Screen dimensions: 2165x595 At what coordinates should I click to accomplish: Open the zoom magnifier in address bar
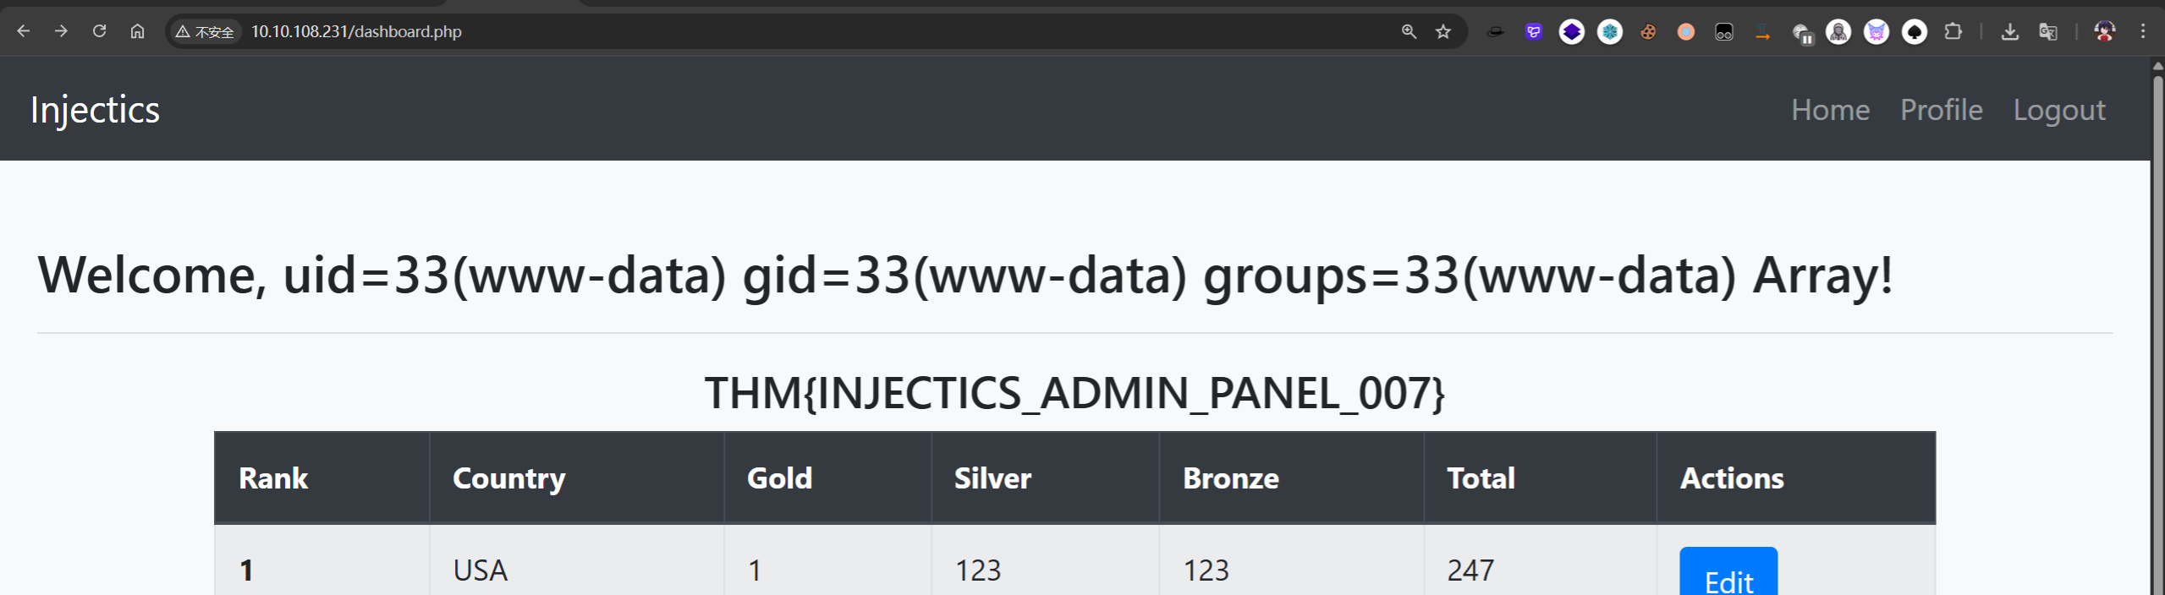tap(1409, 31)
